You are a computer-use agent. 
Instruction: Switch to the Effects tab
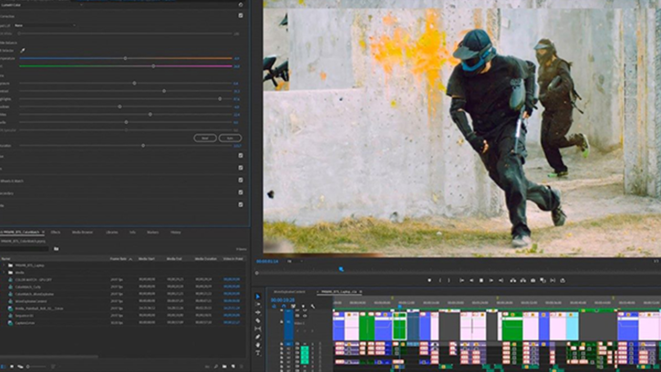56,232
